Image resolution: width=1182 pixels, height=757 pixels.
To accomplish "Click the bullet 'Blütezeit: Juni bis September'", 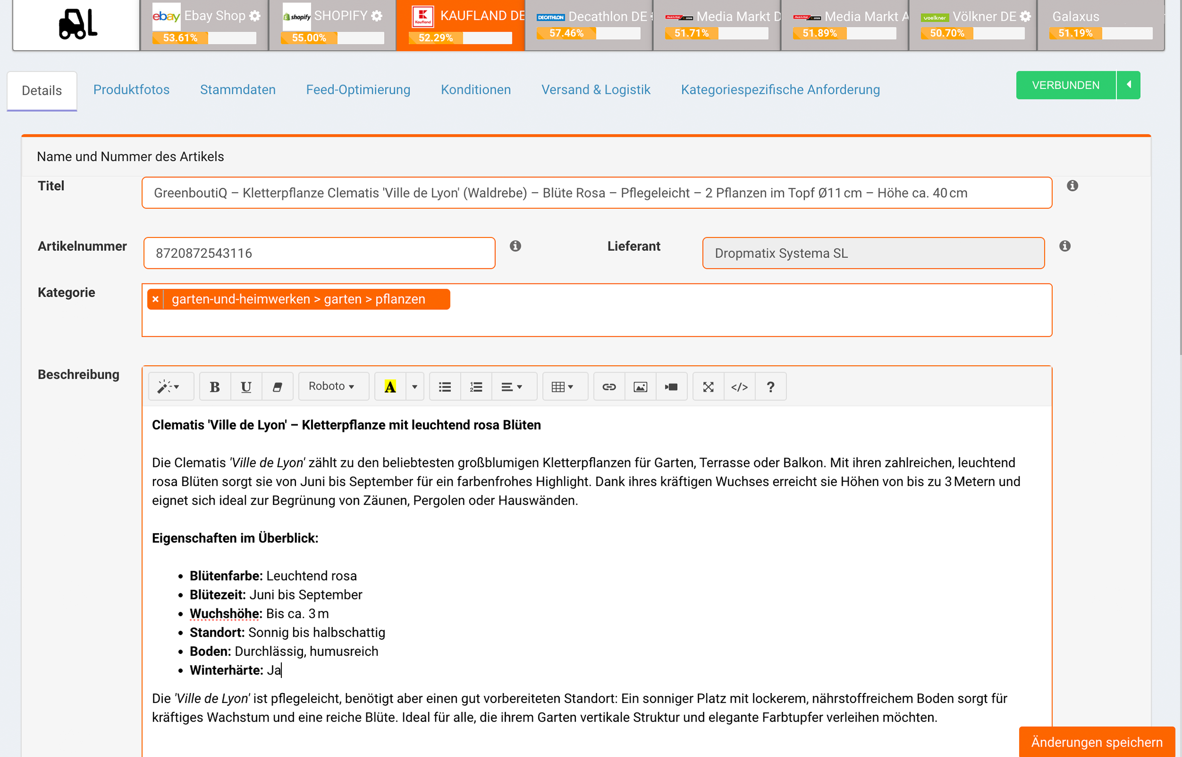I will [x=276, y=595].
